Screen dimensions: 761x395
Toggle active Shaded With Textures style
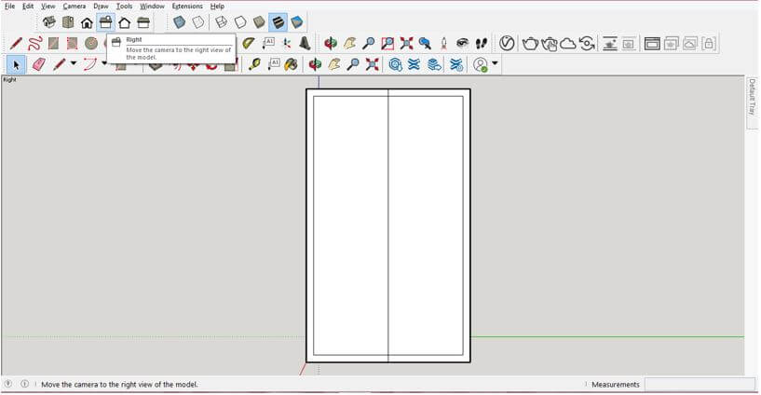[x=279, y=22]
